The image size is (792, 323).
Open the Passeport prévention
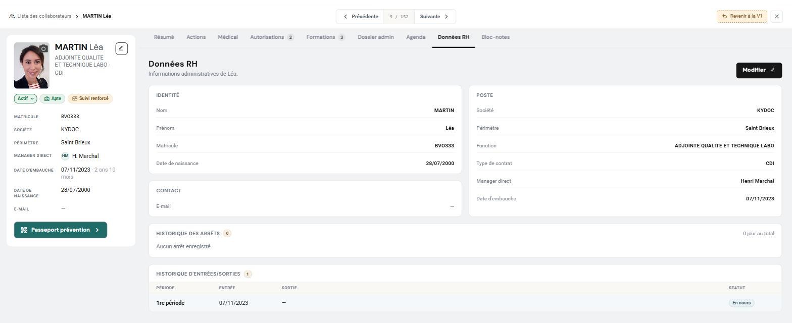(61, 230)
